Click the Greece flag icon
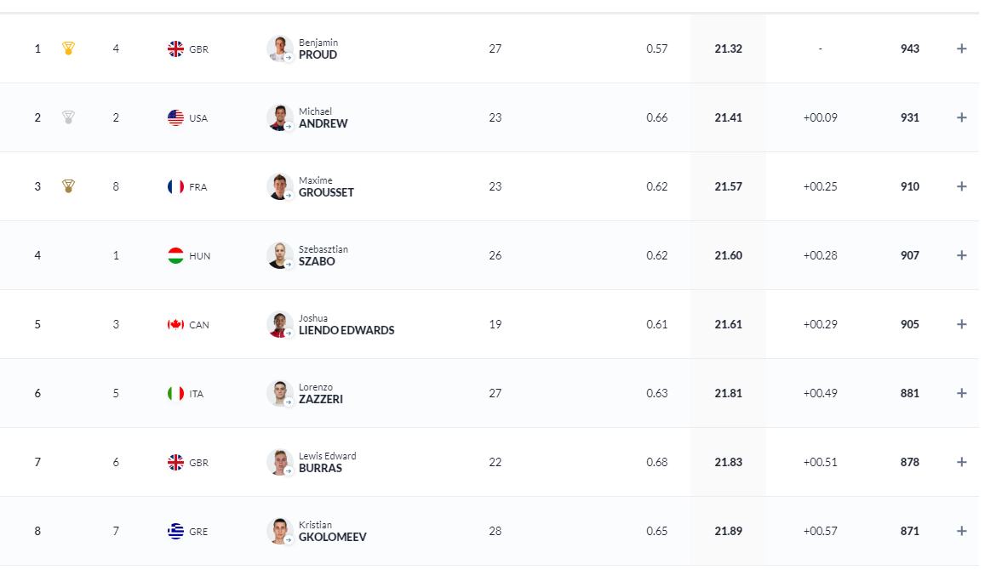 (175, 531)
